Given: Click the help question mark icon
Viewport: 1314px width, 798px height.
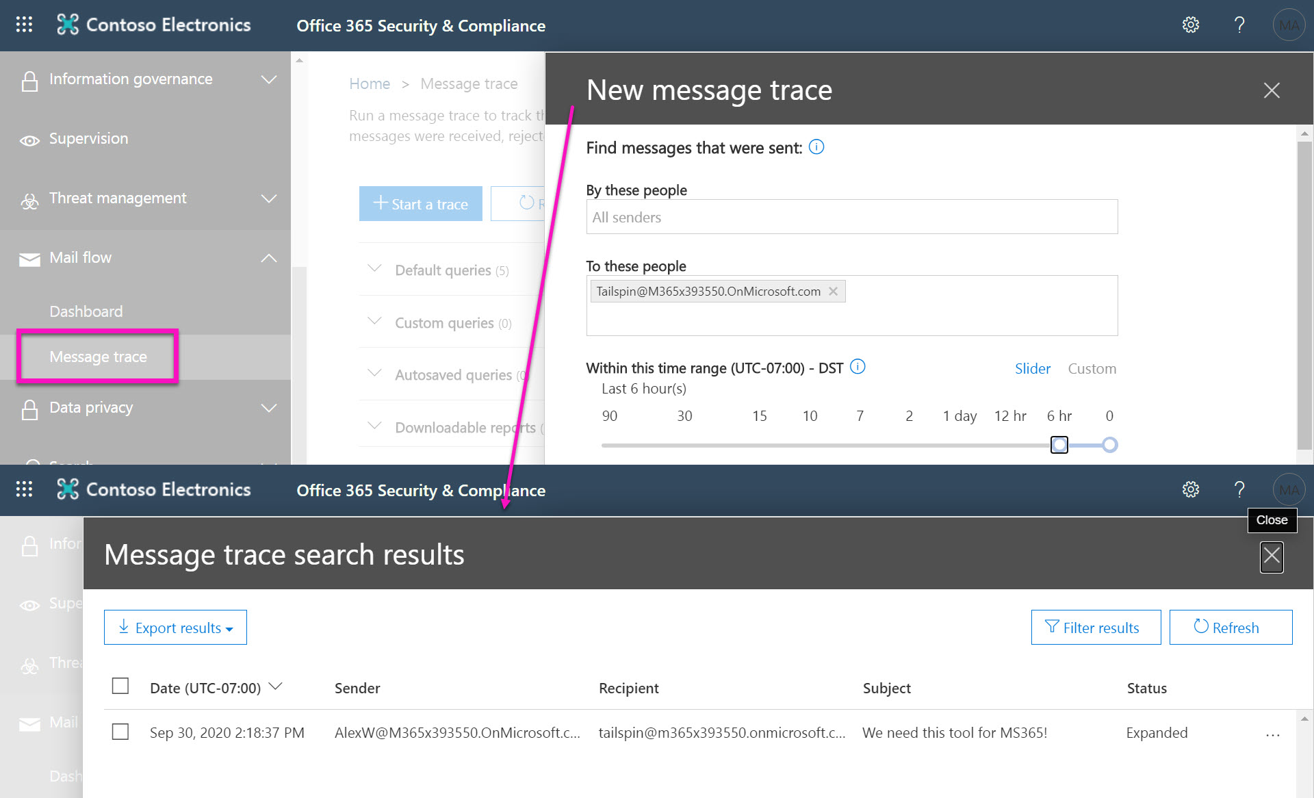Looking at the screenshot, I should pos(1239,25).
